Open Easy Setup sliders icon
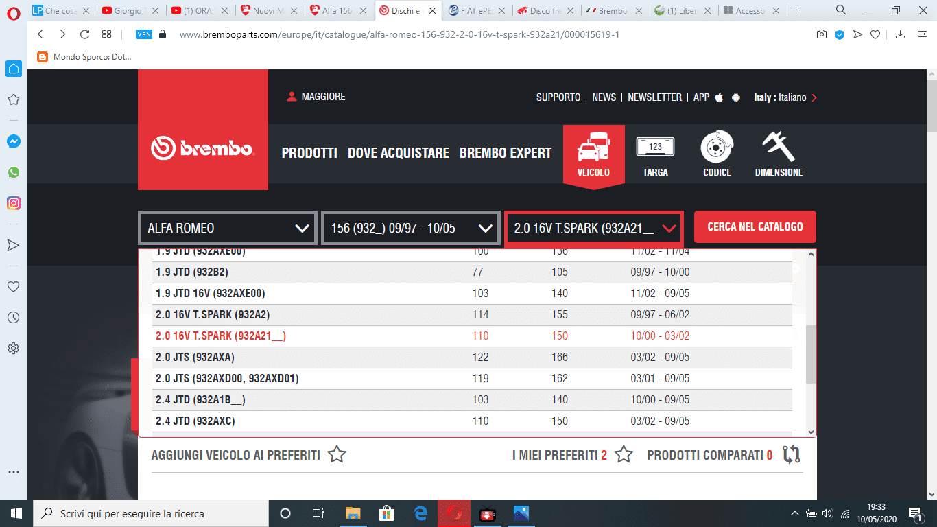This screenshot has width=937, height=527. click(x=921, y=34)
